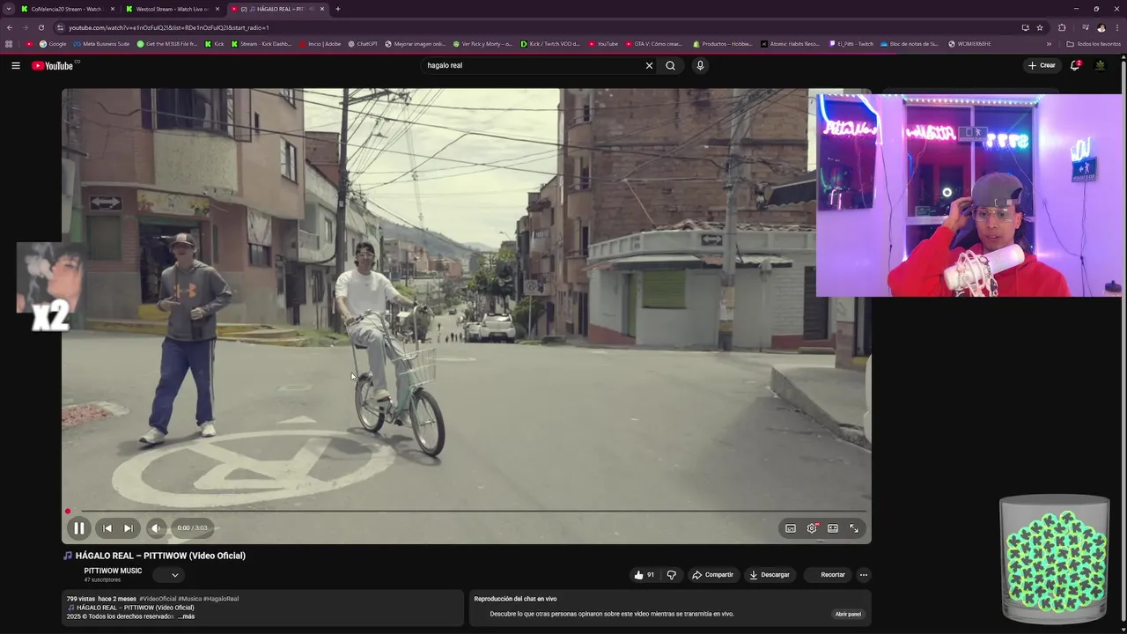
Task: Mute the video volume
Action: coord(156,528)
